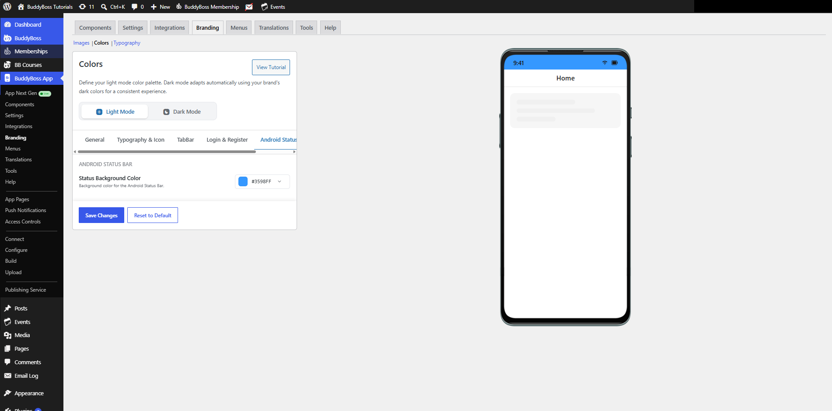The image size is (832, 411).
Task: Open Push Notifications in the sidebar
Action: click(25, 210)
